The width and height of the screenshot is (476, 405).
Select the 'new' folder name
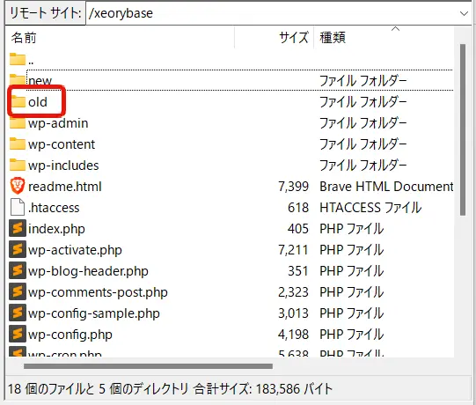click(x=40, y=81)
